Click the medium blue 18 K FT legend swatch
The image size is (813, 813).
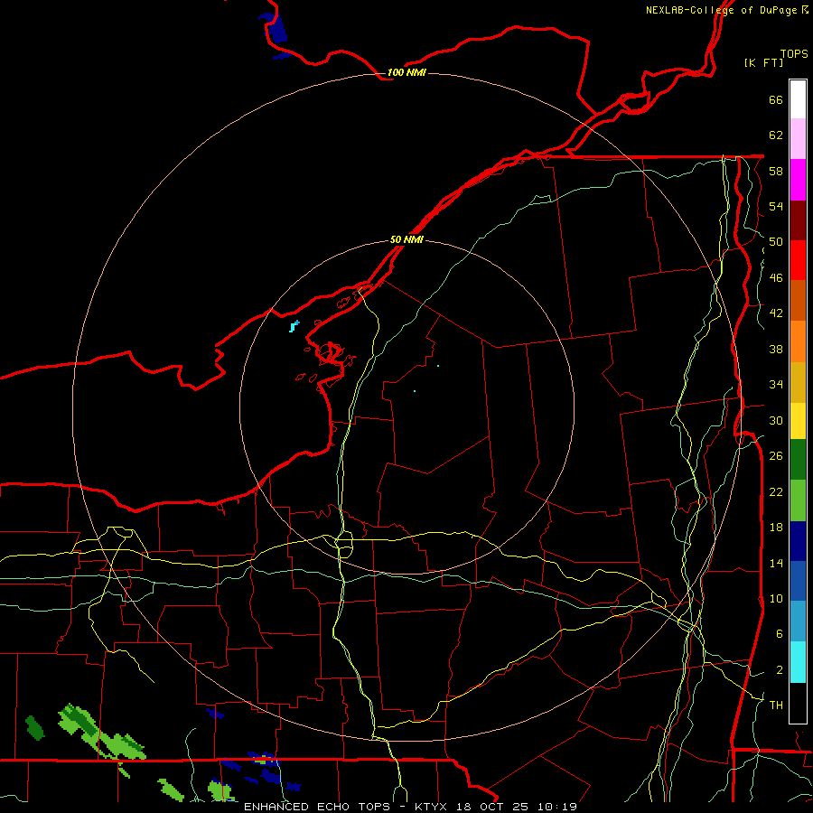[798, 581]
